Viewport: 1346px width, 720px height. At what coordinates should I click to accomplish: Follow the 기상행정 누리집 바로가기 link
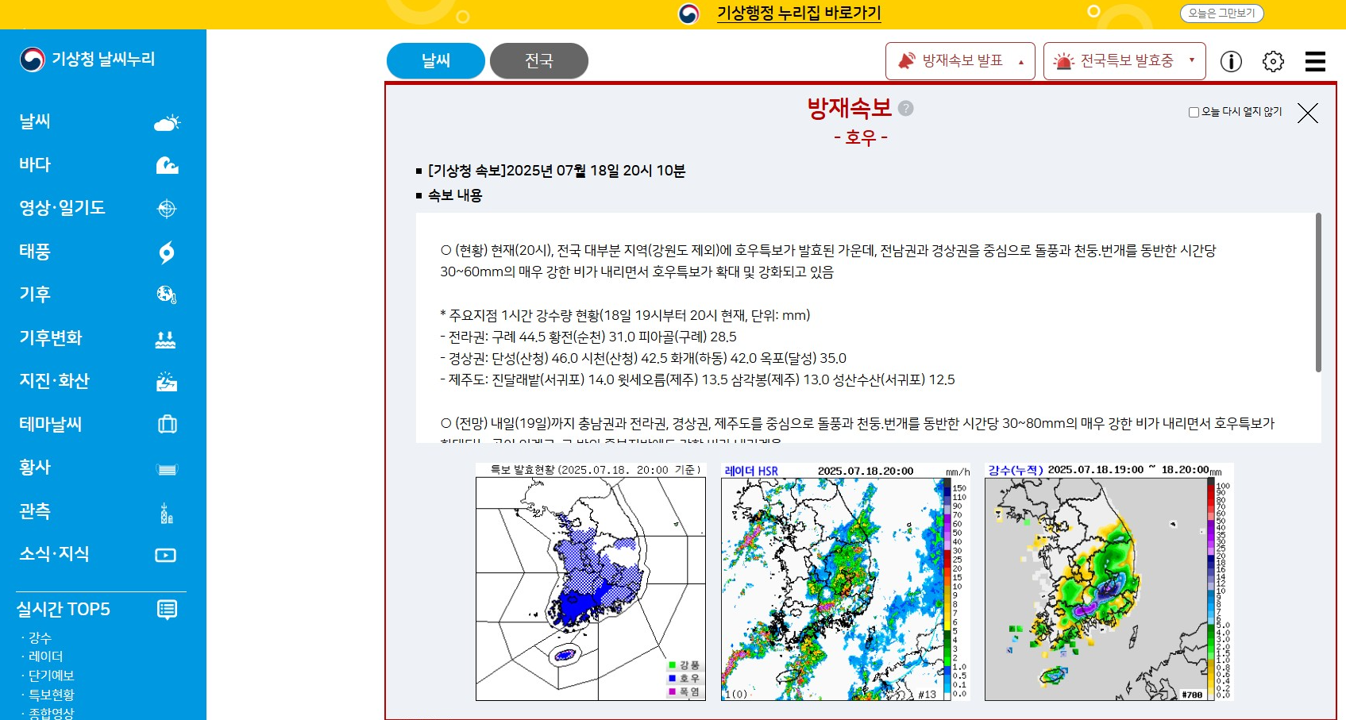pos(799,13)
